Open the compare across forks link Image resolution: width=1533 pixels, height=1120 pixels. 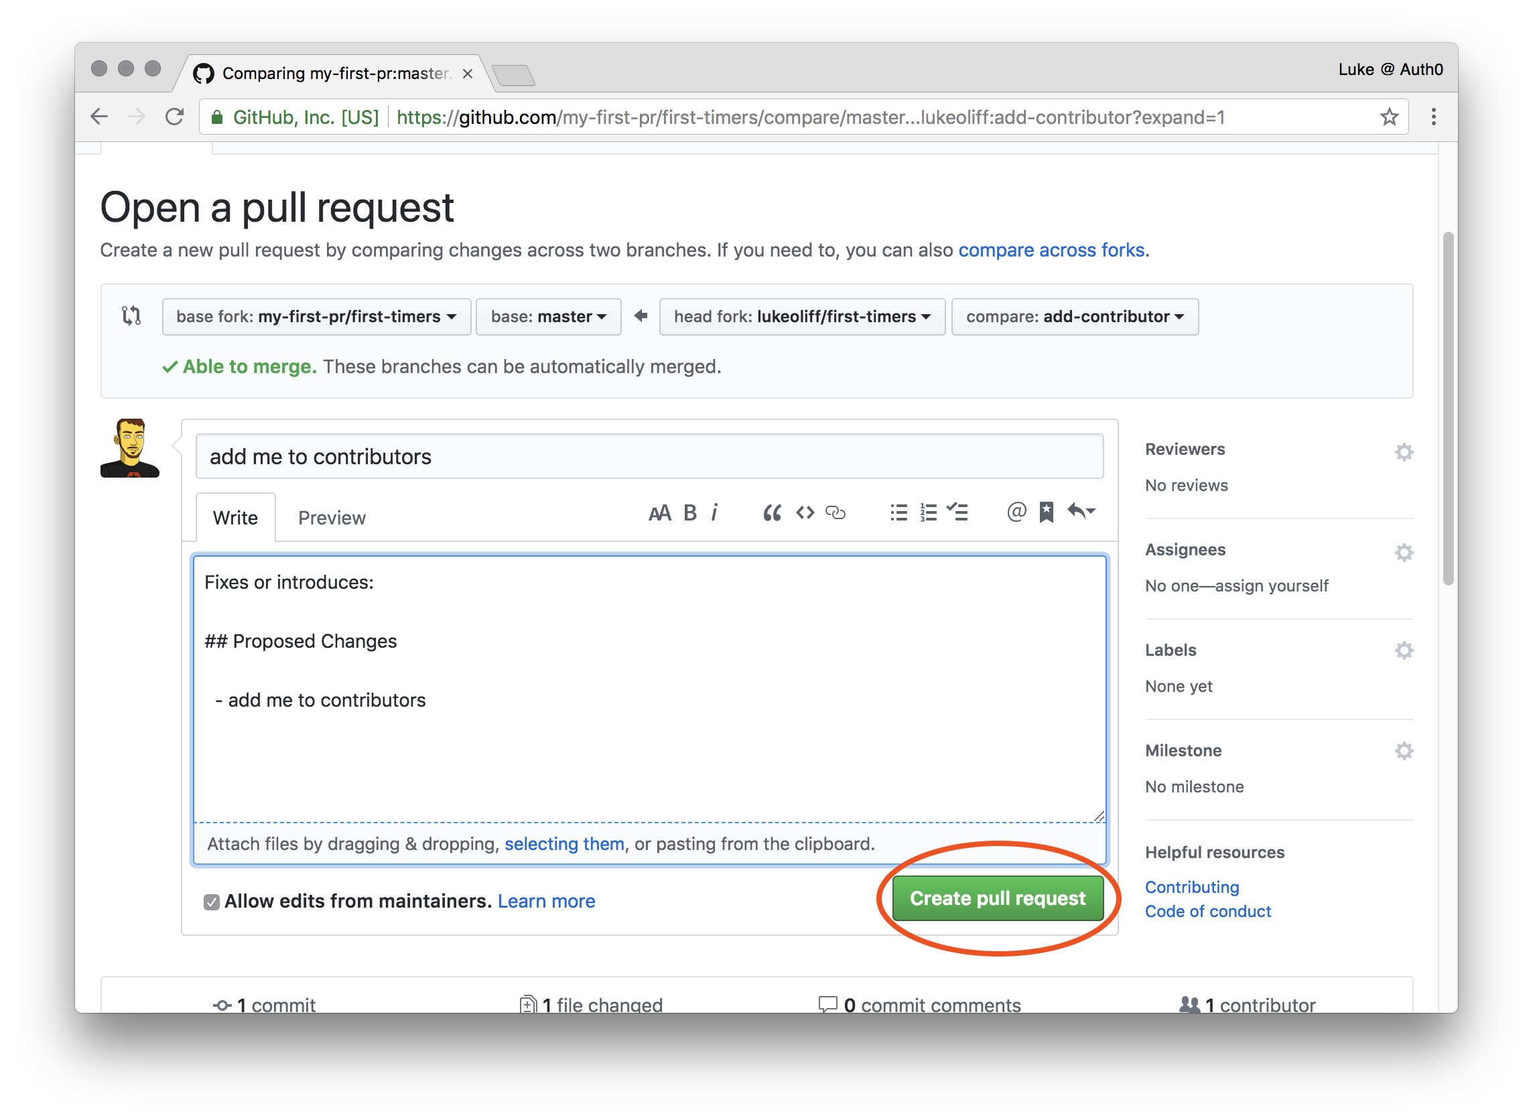[x=1052, y=251]
